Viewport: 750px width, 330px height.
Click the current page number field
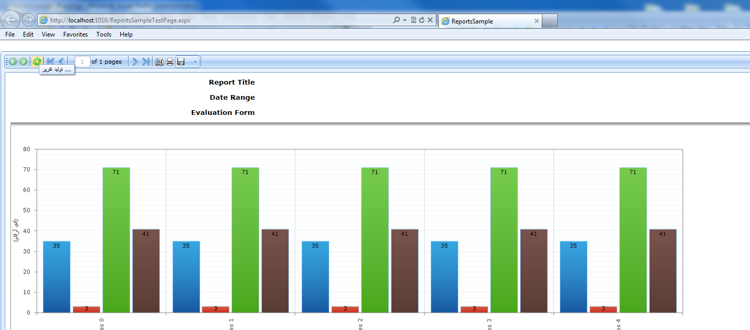pos(83,62)
